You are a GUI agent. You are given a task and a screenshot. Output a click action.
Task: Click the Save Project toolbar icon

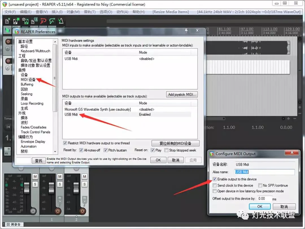25,21
